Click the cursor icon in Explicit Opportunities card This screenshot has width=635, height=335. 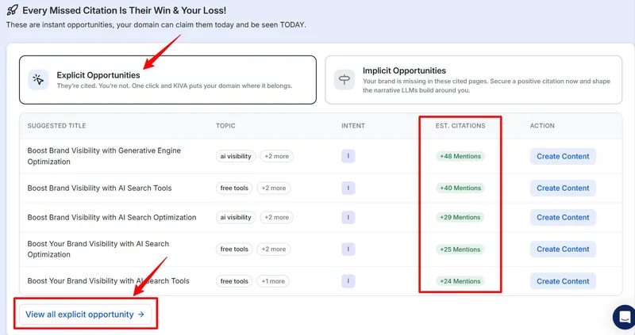click(x=37, y=79)
